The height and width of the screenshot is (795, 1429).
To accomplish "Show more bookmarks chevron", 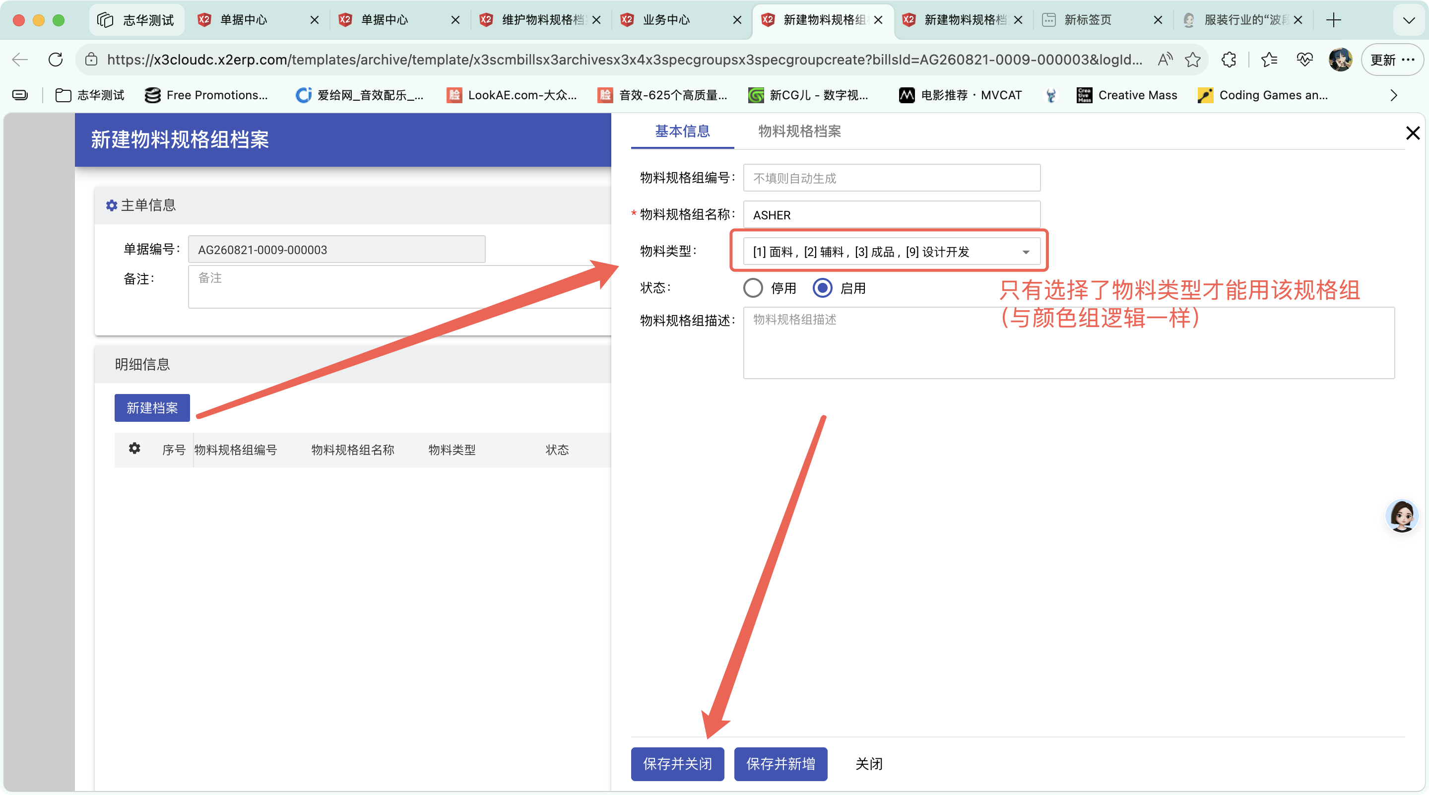I will tap(1393, 95).
